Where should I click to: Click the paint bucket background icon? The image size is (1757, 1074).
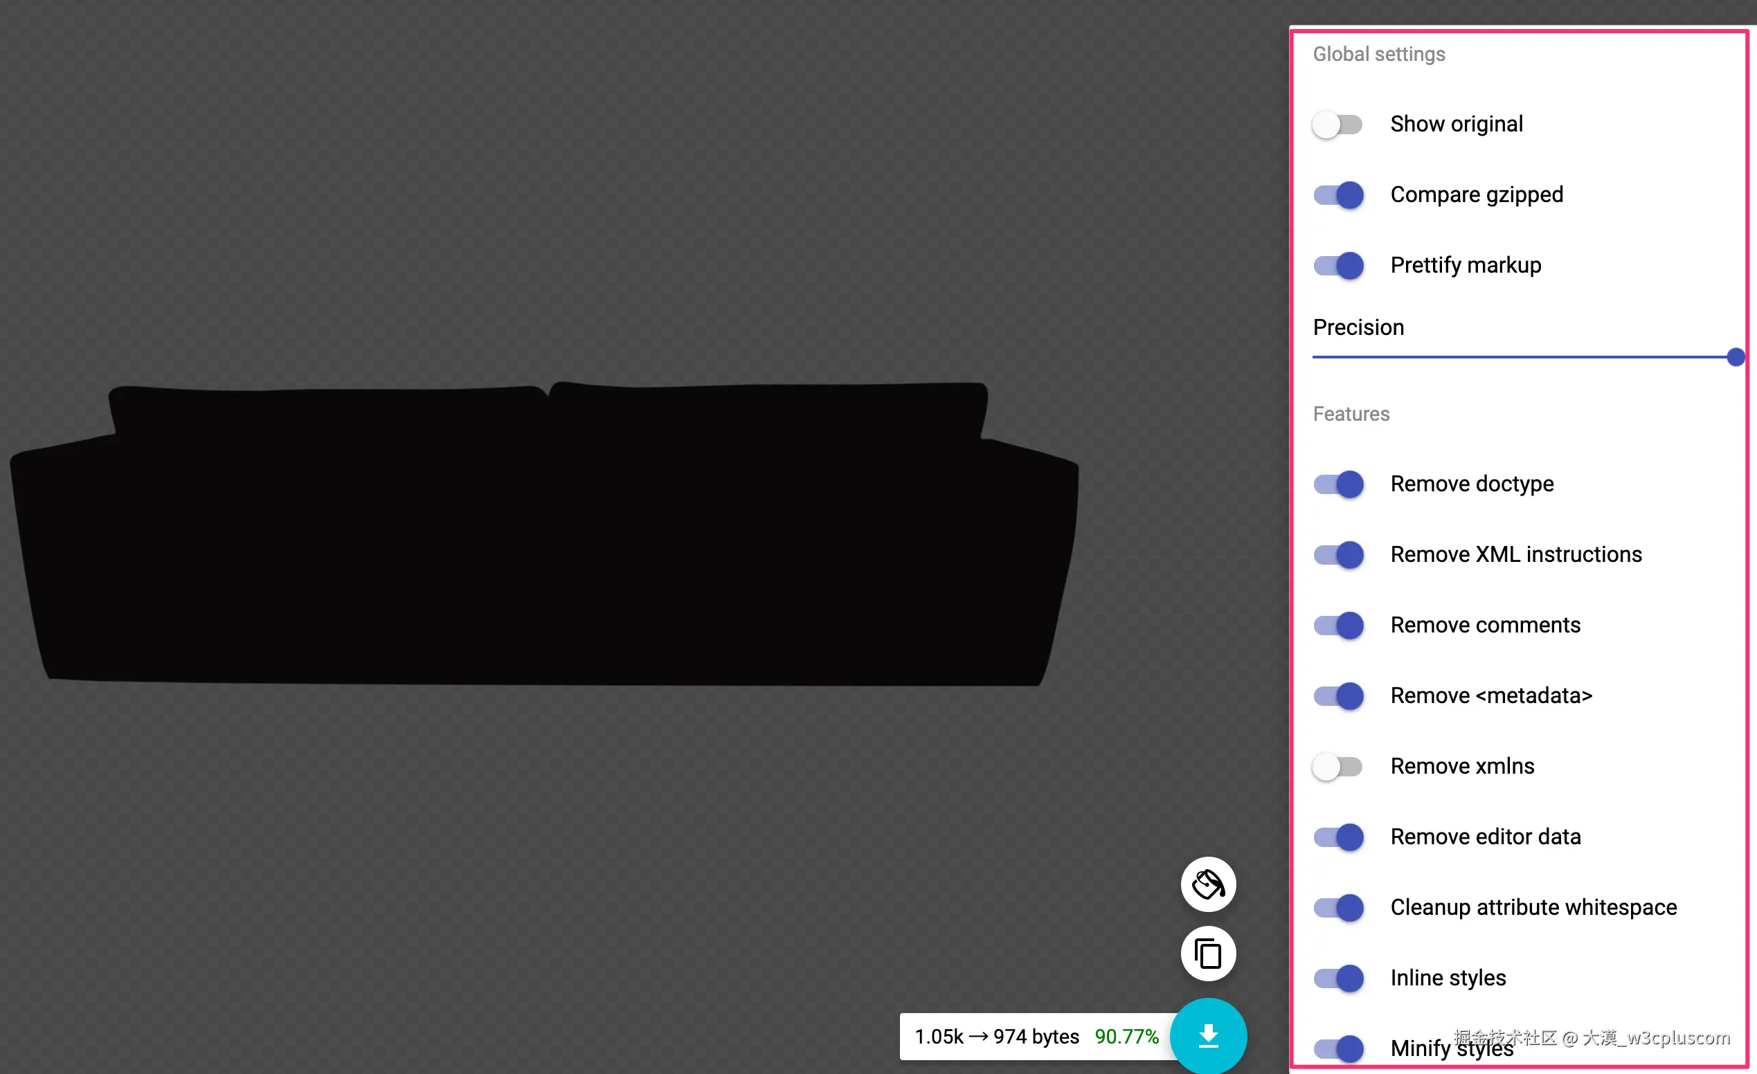pyautogui.click(x=1208, y=884)
